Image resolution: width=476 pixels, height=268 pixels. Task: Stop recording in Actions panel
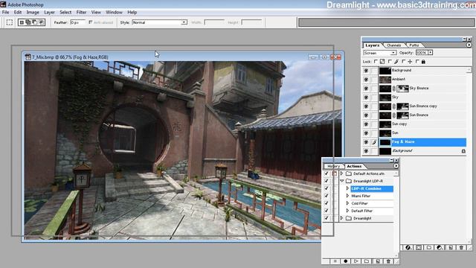pyautogui.click(x=335, y=261)
